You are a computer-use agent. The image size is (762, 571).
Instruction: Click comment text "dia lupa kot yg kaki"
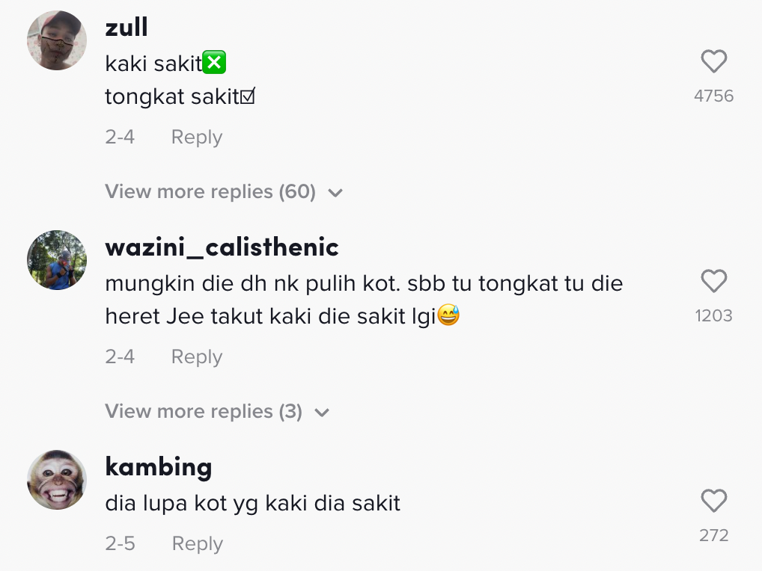click(253, 504)
